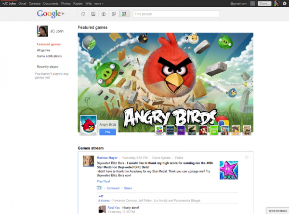Open Raul Yas's name link

114,208
